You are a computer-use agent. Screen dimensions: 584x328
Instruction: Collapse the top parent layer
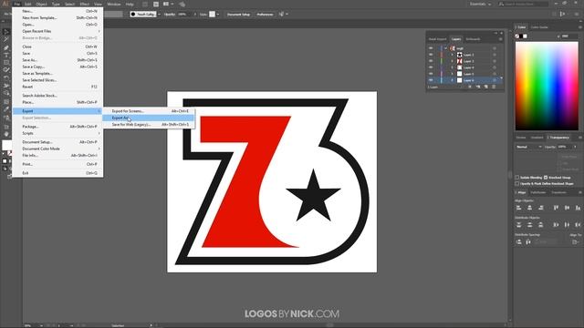tap(446, 48)
